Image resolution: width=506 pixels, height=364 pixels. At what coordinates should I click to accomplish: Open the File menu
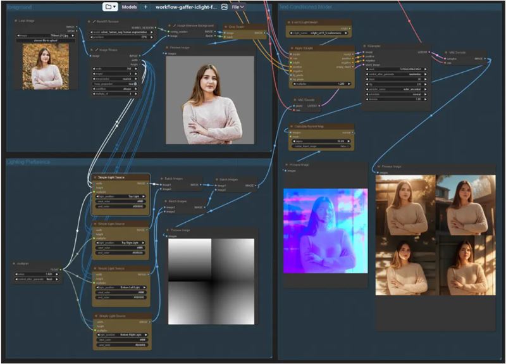coord(238,7)
